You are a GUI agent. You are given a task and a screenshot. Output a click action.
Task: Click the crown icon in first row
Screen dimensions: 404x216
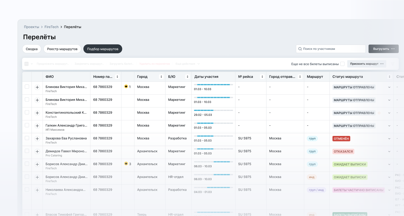coord(126,86)
